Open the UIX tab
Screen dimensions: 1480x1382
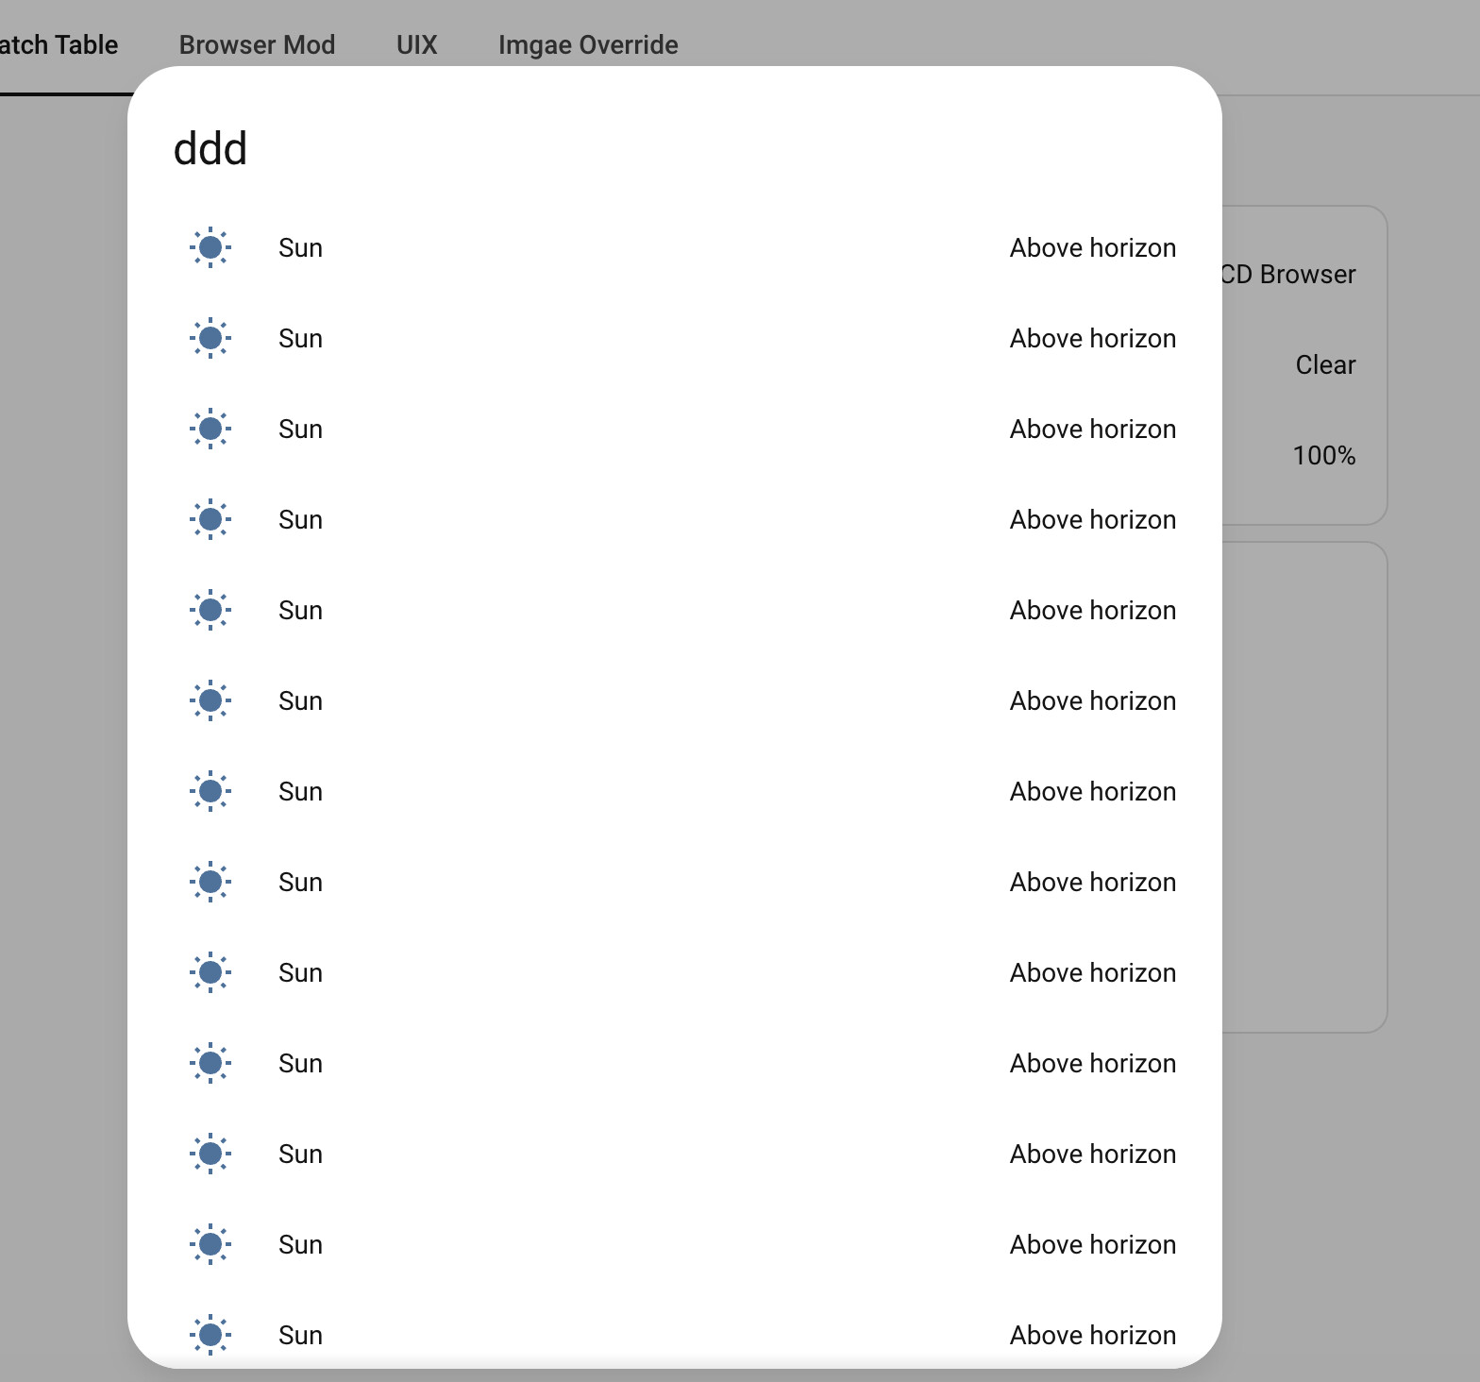click(x=416, y=45)
